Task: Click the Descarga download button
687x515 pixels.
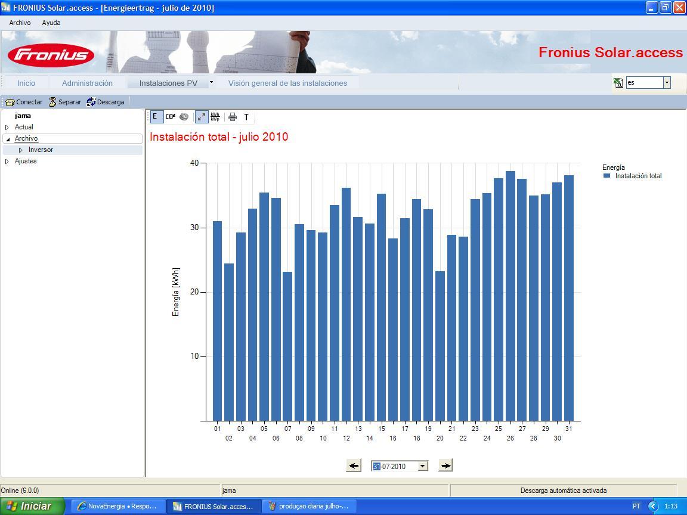Action: [105, 102]
